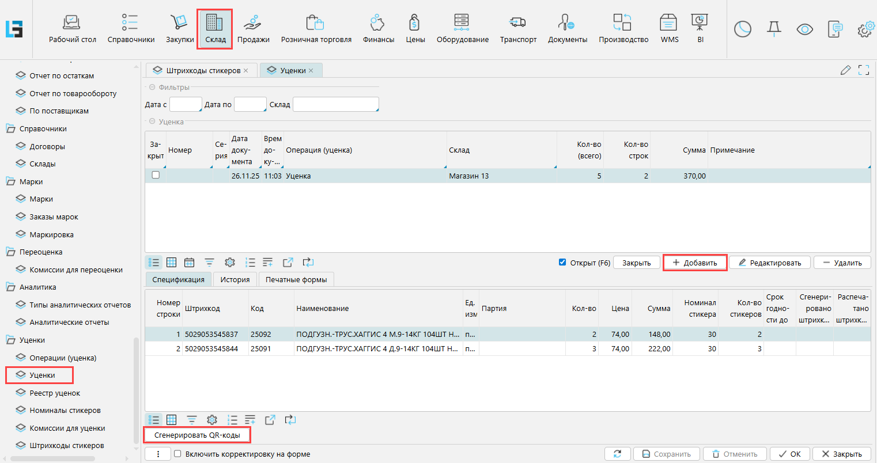Open the Закупки shopping cart module

click(x=180, y=29)
